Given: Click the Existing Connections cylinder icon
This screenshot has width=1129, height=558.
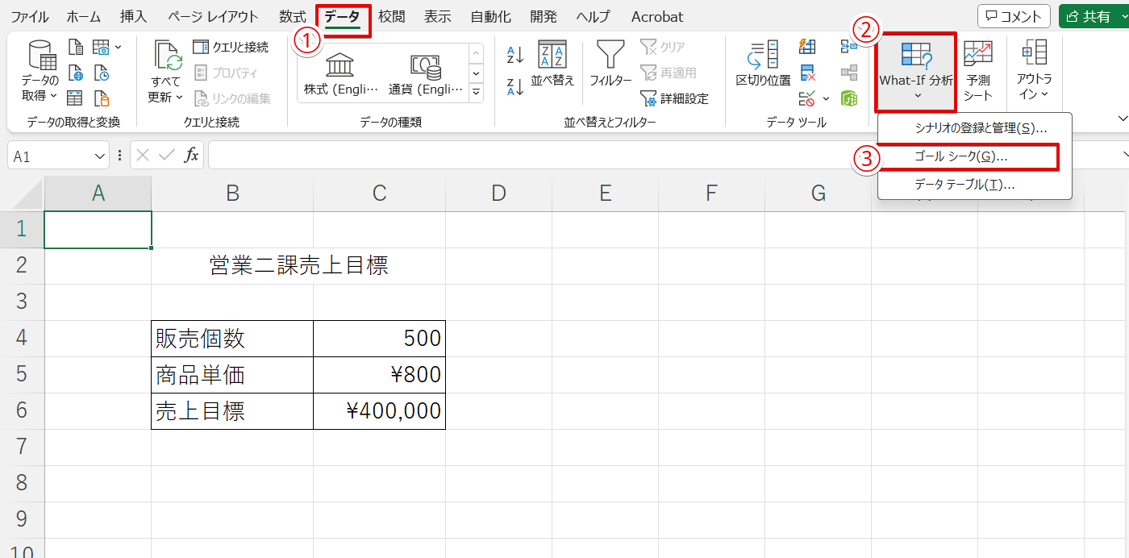Looking at the screenshot, I should (x=102, y=98).
